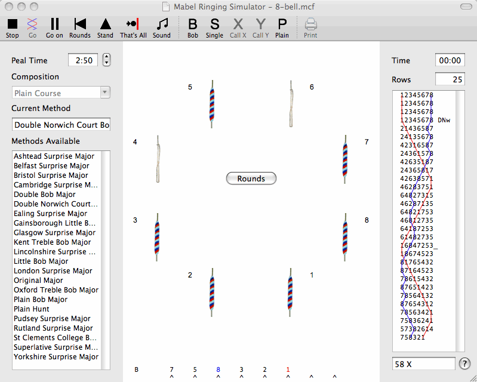This screenshot has height=382, width=477.
Task: Click the Call X toolbar icon
Action: point(238,24)
